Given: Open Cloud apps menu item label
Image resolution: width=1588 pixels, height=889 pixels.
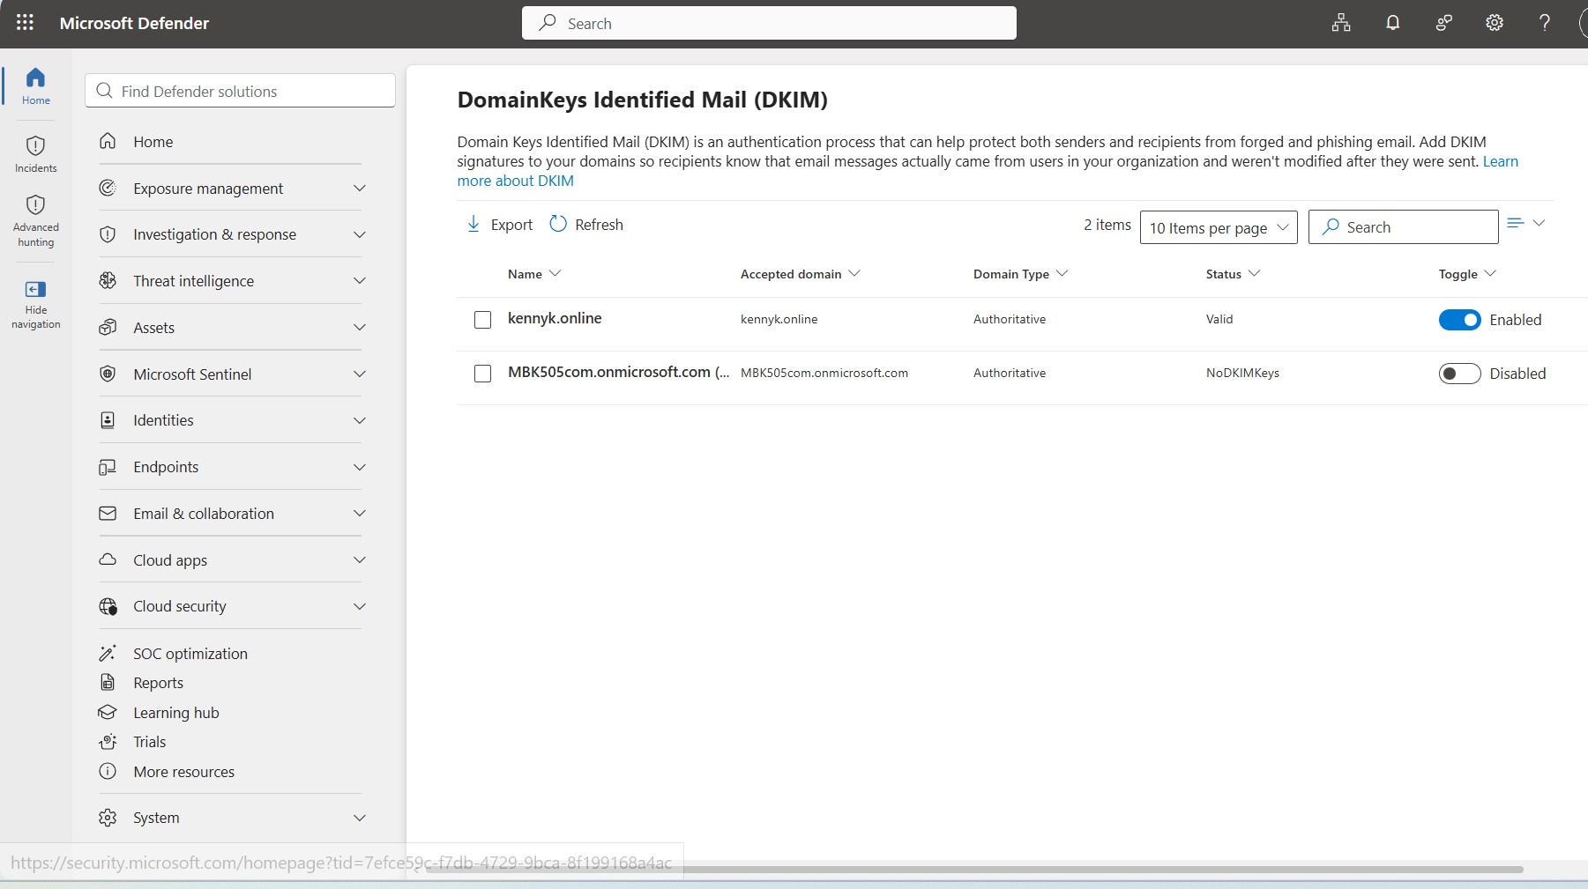Looking at the screenshot, I should click(x=170, y=560).
